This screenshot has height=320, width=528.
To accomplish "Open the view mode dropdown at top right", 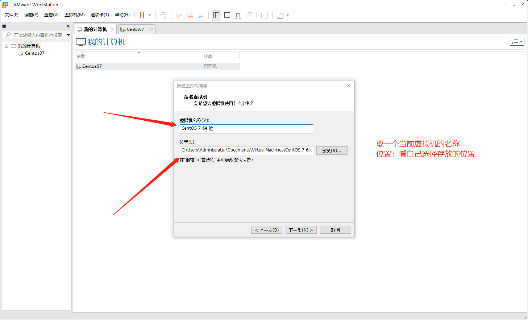I will coord(517,42).
